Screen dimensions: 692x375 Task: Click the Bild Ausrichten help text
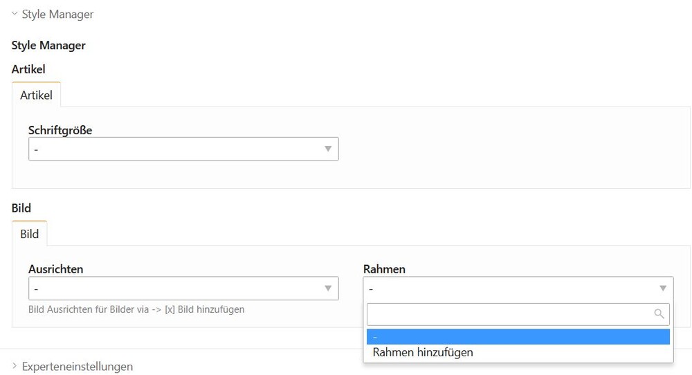pos(136,309)
